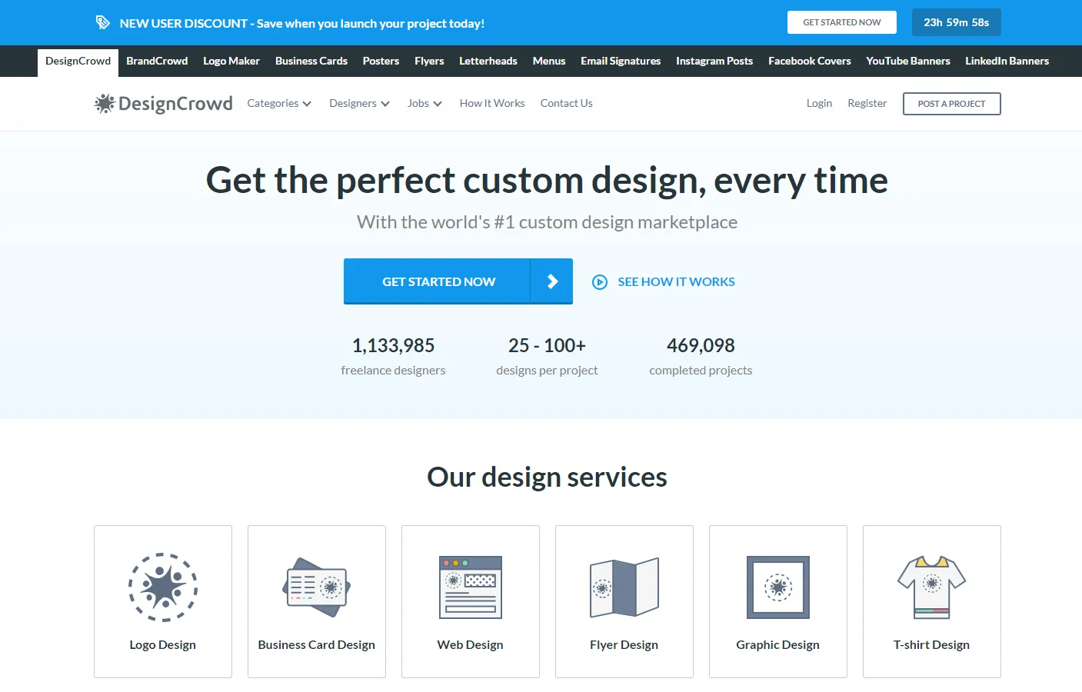The width and height of the screenshot is (1082, 692).
Task: Open the Graphic Design frame icon
Action: coord(778,587)
